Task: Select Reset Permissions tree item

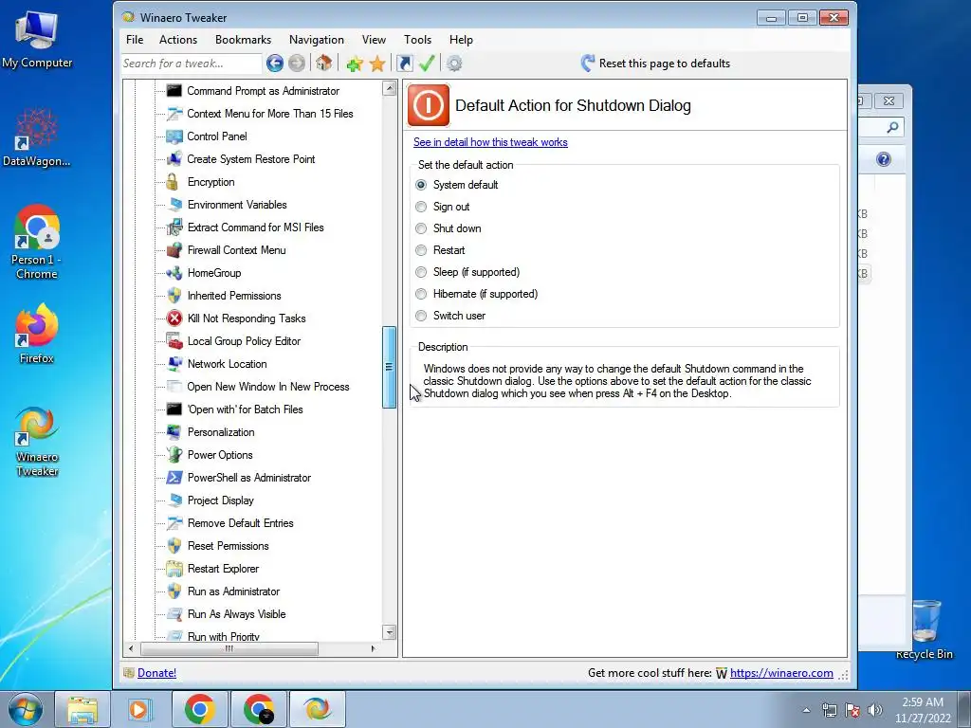Action: 228,546
